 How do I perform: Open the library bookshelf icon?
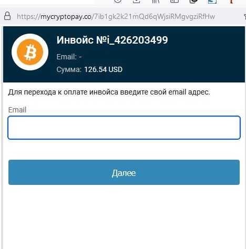pos(156,2)
